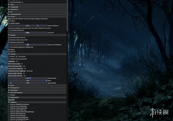The width and height of the screenshot is (173, 121).
Task: Check Force Render Resolution to Window Size
Action: coord(9,47)
